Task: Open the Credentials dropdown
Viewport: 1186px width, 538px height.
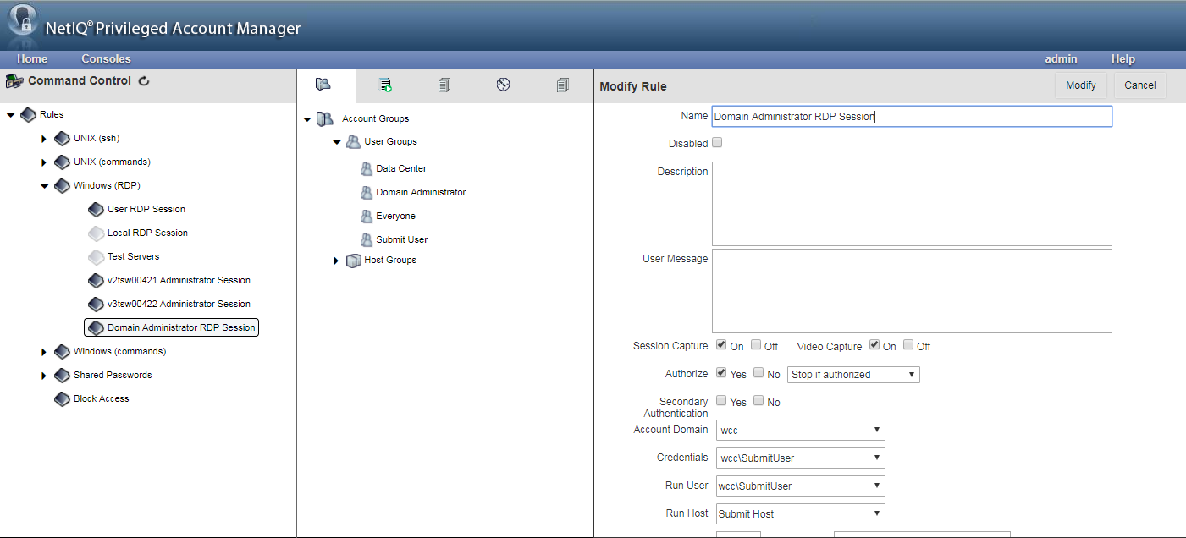Action: [800, 458]
